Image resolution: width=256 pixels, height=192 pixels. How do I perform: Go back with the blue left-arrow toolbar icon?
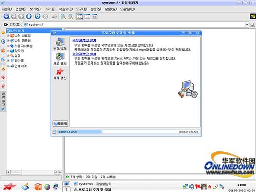(6, 16)
